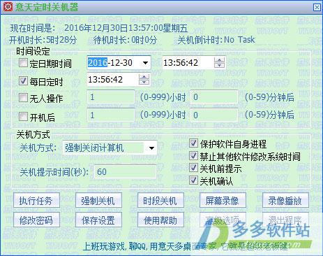The width and height of the screenshot is (323, 256).
Task: Click the 无人操作 hours input field
Action: 111,97
